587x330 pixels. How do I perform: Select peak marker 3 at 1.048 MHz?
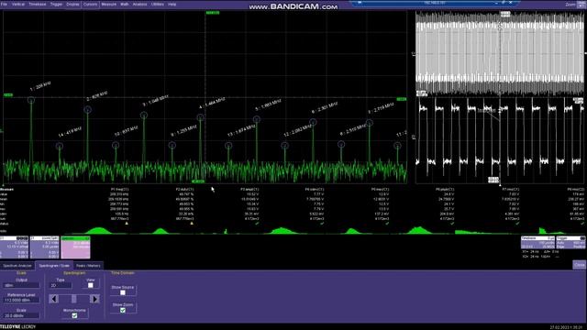coord(144,115)
